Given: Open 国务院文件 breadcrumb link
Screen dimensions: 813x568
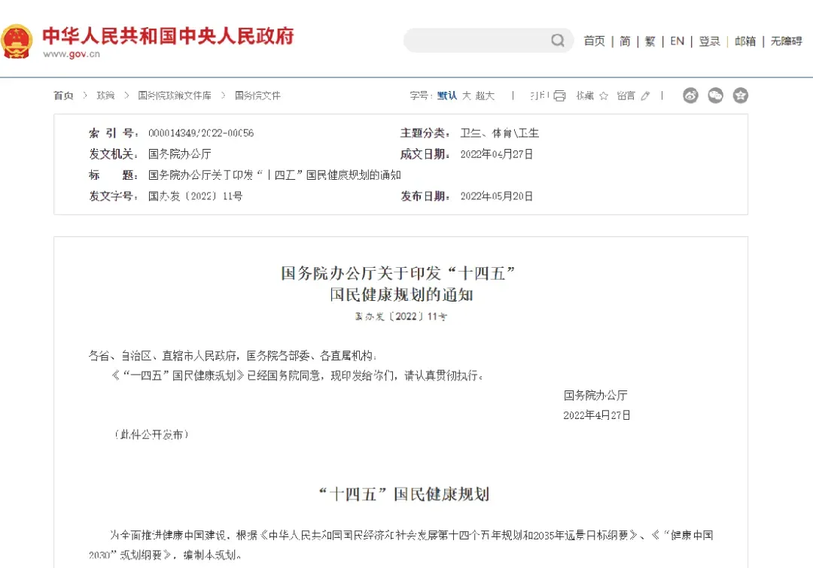Looking at the screenshot, I should pos(257,96).
